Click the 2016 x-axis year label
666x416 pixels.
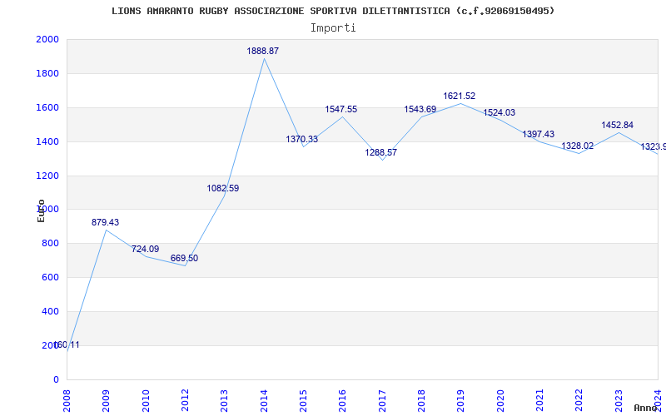coord(342,401)
